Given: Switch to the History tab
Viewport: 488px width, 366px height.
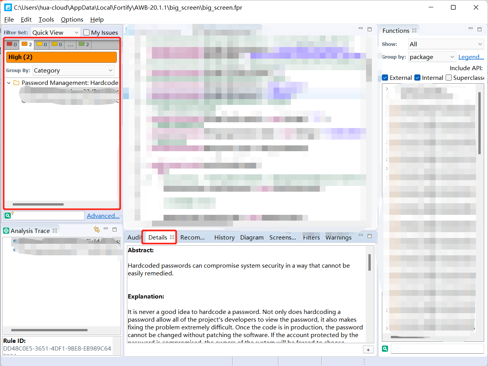Looking at the screenshot, I should [x=225, y=237].
